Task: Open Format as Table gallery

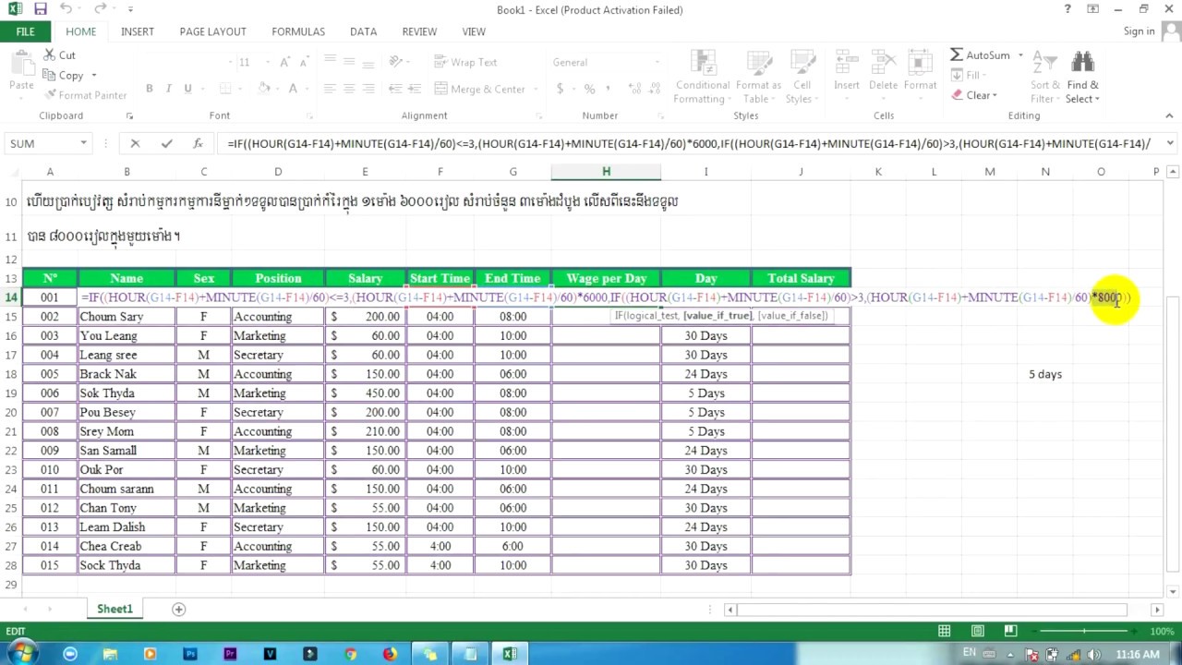Action: point(759,78)
